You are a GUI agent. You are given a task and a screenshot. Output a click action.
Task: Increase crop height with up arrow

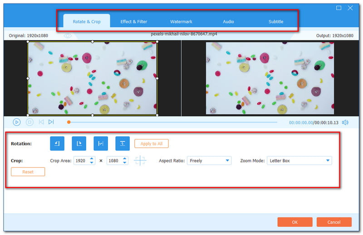pos(125,158)
